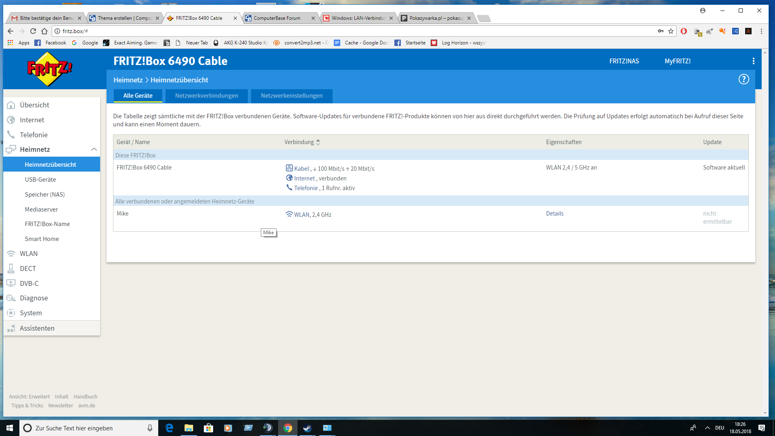The image size is (775, 436).
Task: Open the Diagnose sidebar section
Action: 34,298
